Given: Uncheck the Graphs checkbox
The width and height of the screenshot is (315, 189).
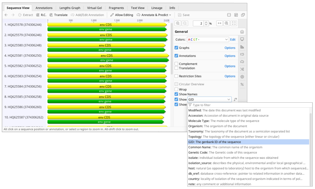Looking at the screenshot, I should 176,48.
